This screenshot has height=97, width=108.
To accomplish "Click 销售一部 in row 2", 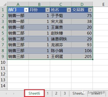I will point(18,16).
